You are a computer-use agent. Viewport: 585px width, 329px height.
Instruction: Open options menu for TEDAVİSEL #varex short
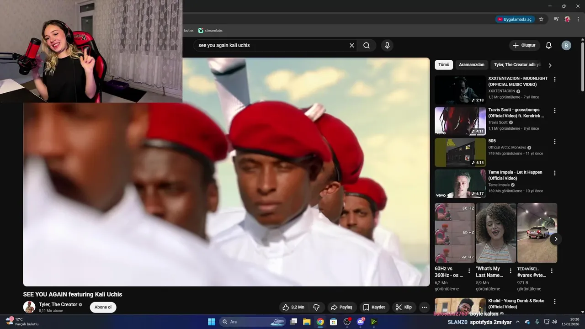point(552,271)
